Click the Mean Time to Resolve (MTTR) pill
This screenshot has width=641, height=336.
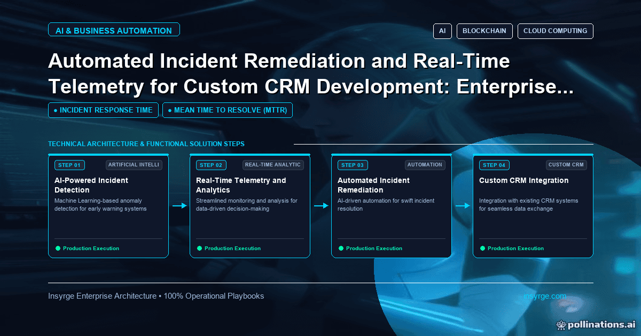[x=228, y=110]
